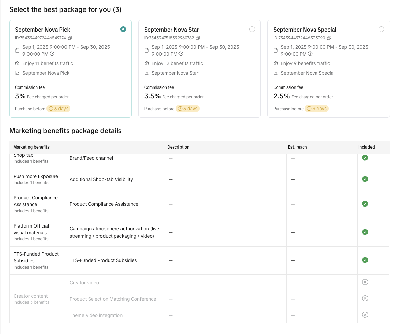
Task: Select the September Nova Special radio button
Action: pyautogui.click(x=381, y=29)
